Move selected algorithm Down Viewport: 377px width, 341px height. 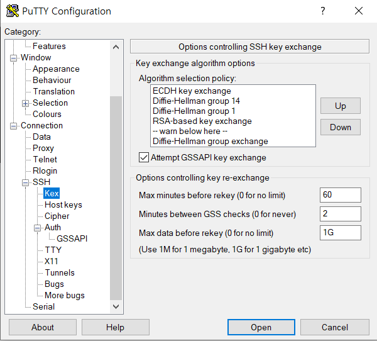pyautogui.click(x=340, y=127)
